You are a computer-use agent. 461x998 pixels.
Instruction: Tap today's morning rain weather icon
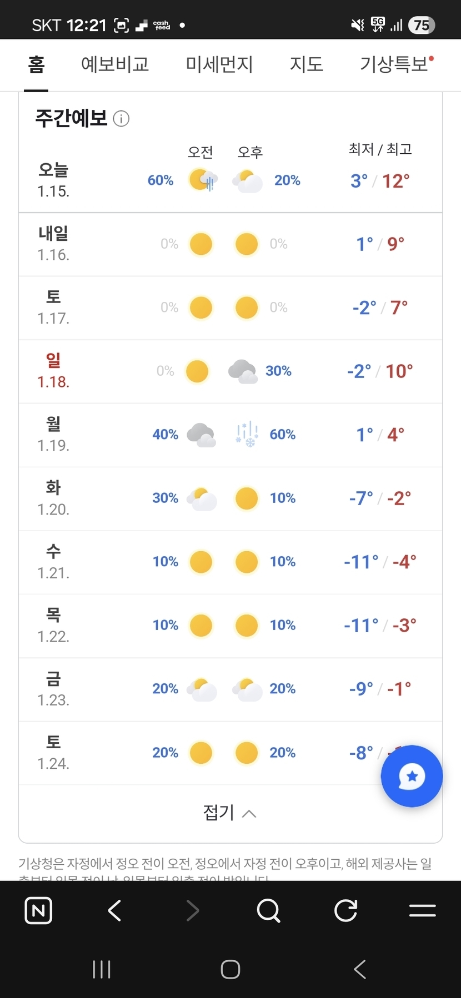point(203,180)
